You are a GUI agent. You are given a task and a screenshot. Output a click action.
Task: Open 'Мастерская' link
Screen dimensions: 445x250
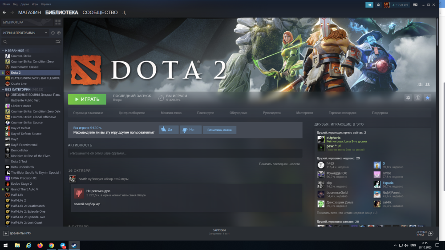[304, 113]
